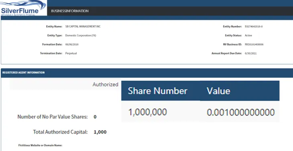Image resolution: width=293 pixels, height=151 pixels.
Task: Click Fictitious Website or Domain Name label
Action: (41, 145)
